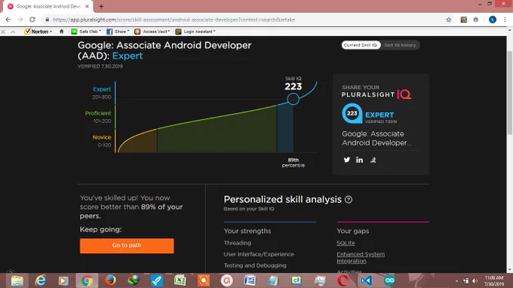Click the Novice level label on the chart

102,137
